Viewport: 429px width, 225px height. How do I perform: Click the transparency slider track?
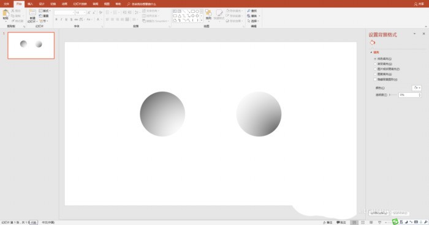pos(393,95)
